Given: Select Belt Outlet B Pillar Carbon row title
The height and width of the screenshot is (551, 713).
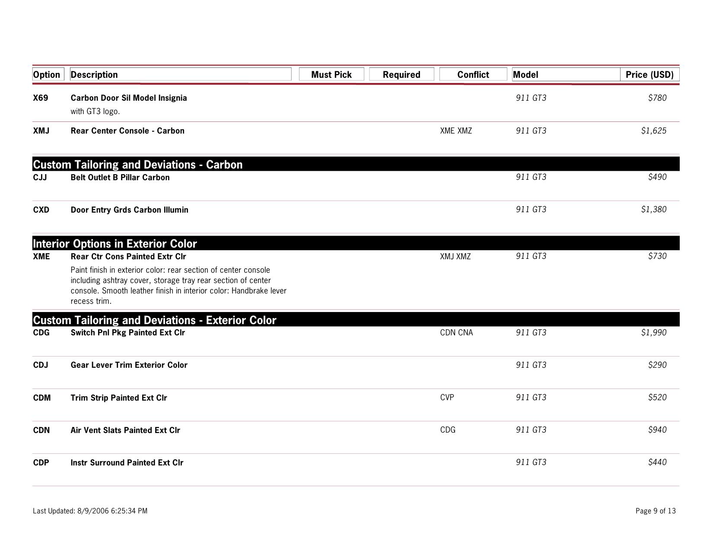Looking at the screenshot, I should pyautogui.click(x=120, y=178).
